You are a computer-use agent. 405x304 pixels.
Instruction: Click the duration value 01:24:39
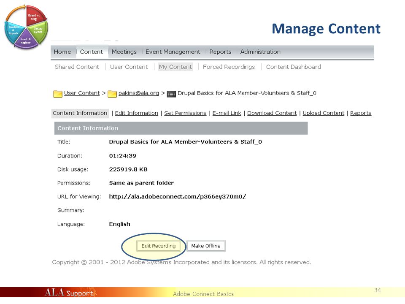122,156
